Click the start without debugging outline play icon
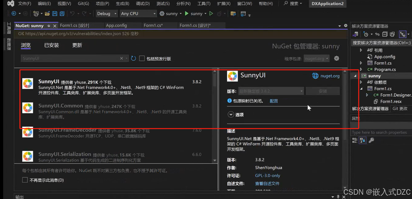 pos(211,13)
